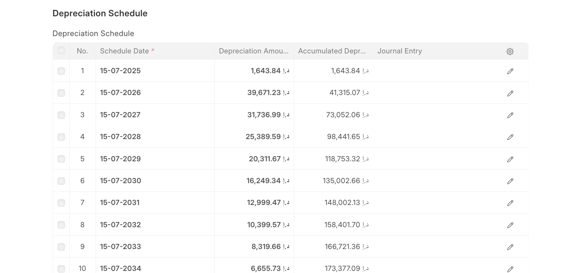Viewport: 564px width, 273px height.
Task: Select accumulated value 73,052.06
Action: coord(333,115)
